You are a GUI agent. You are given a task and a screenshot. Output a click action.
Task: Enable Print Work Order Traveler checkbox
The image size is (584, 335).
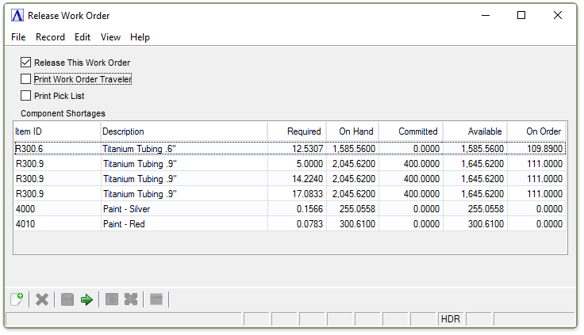pos(26,79)
